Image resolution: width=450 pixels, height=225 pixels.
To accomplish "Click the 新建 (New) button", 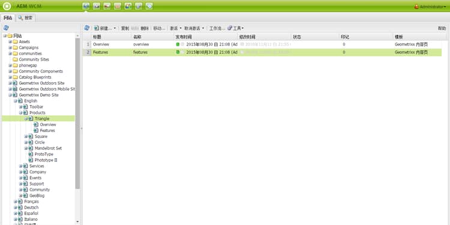I will point(103,28).
